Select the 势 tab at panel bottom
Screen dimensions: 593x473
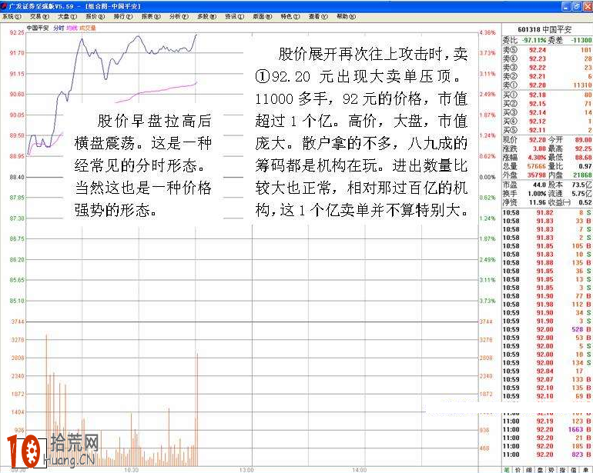coord(551,470)
